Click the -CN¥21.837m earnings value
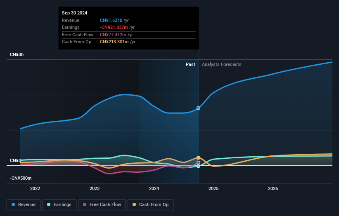This screenshot has height=216, width=339. click(114, 27)
